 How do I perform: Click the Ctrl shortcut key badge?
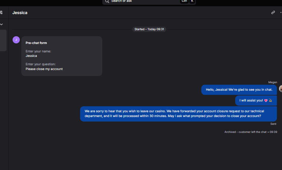pos(184,1)
